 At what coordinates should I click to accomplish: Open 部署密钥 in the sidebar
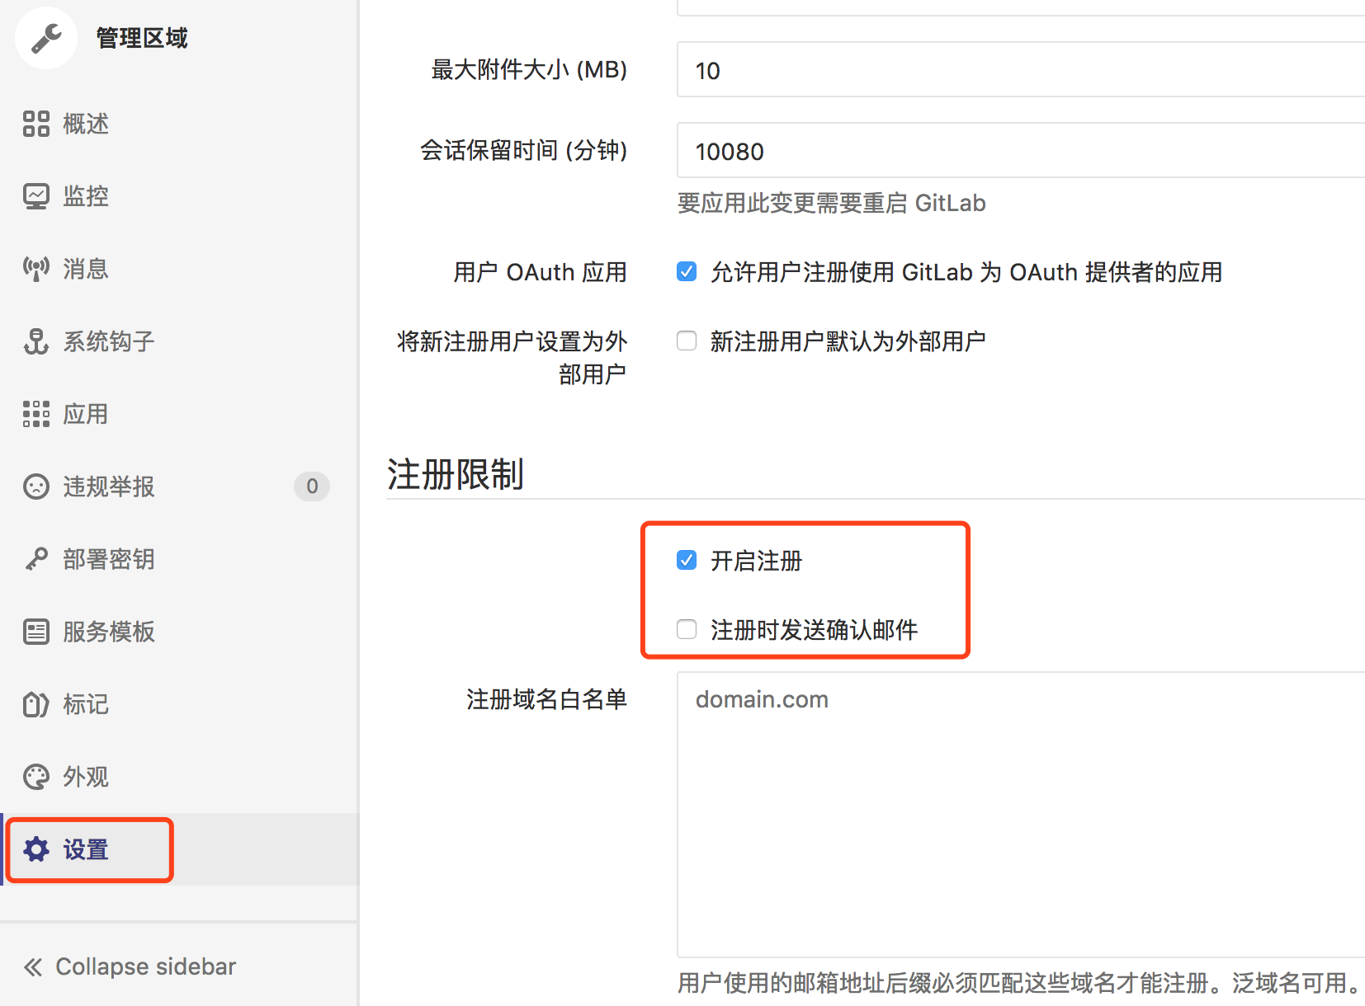[179, 559]
